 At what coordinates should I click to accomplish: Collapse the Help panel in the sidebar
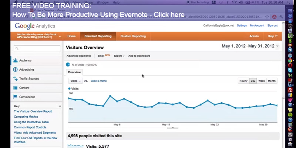point(60,106)
